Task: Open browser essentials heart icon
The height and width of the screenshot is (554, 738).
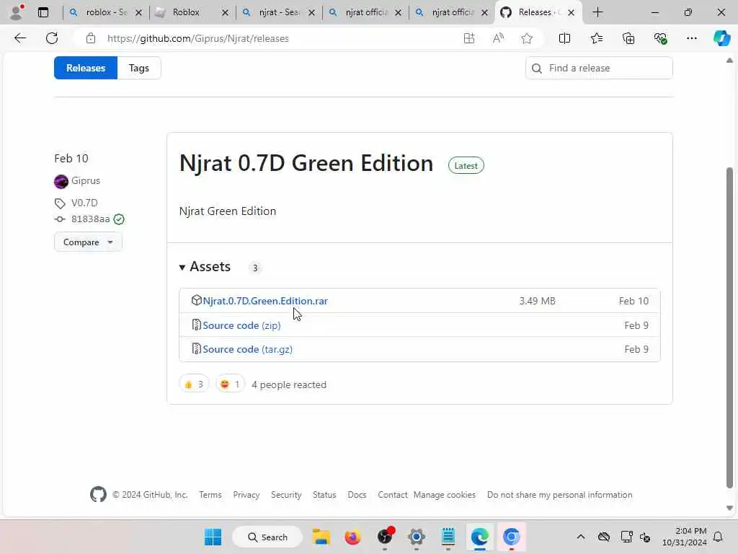Action: pyautogui.click(x=660, y=38)
